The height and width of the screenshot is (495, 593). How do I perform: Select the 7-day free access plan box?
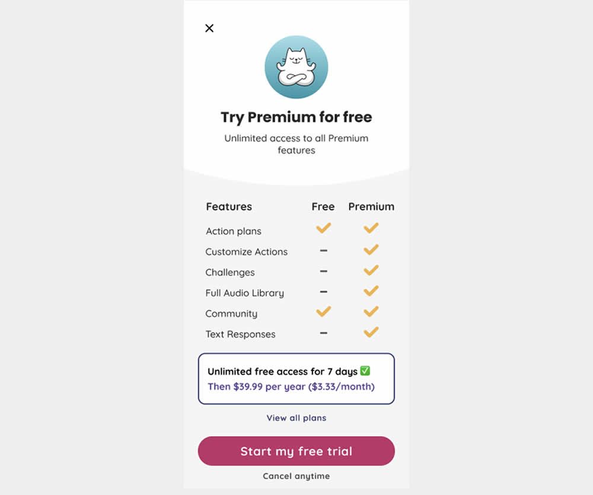pos(296,379)
